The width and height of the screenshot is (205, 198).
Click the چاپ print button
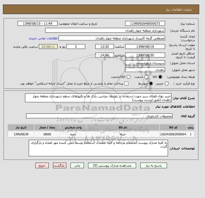[x=77, y=166]
